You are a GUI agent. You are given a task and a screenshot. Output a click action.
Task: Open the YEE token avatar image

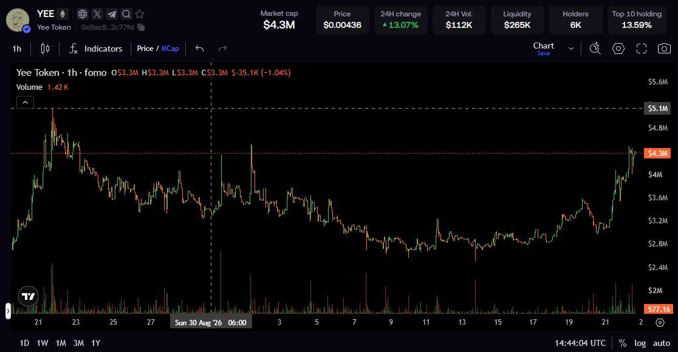(x=17, y=19)
